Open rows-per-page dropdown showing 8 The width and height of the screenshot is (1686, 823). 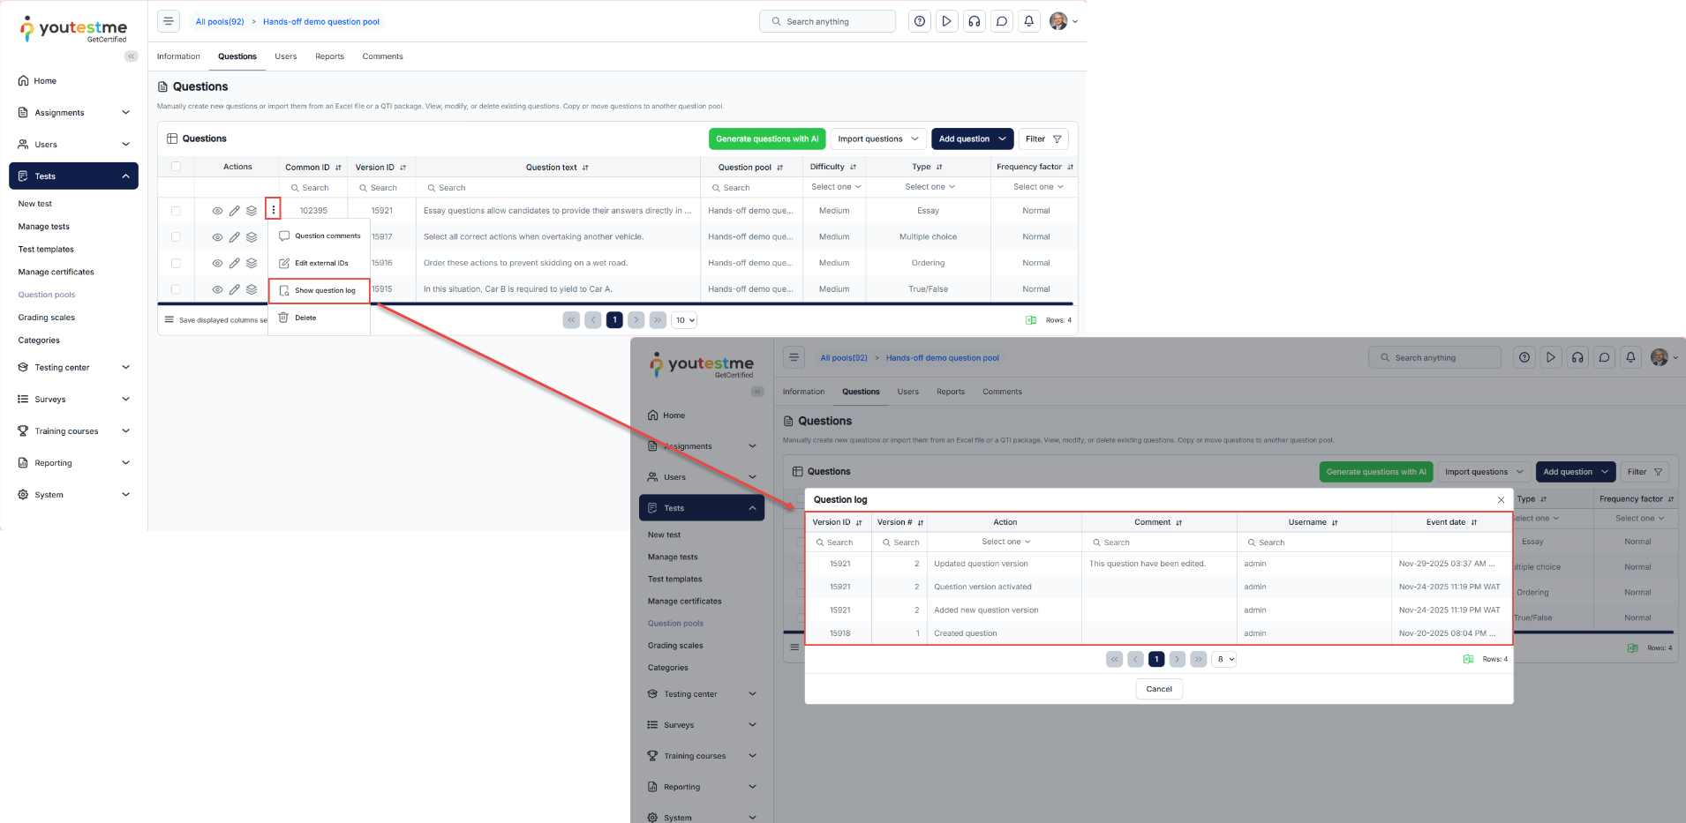pos(1224,659)
